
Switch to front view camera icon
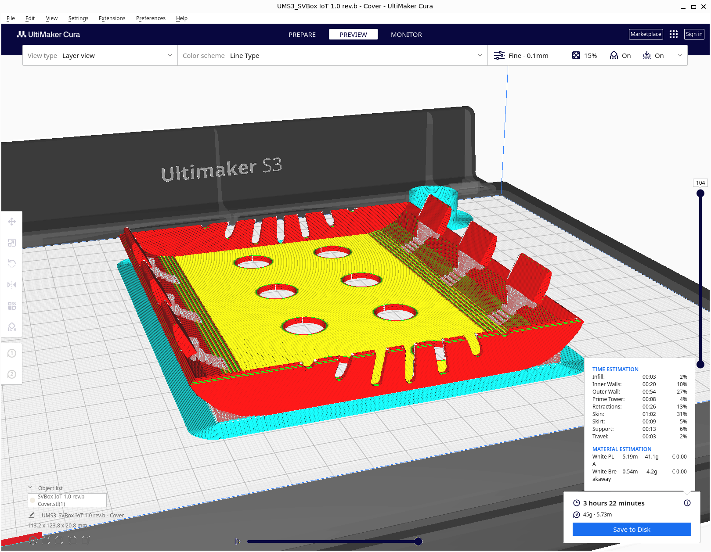coord(46,540)
